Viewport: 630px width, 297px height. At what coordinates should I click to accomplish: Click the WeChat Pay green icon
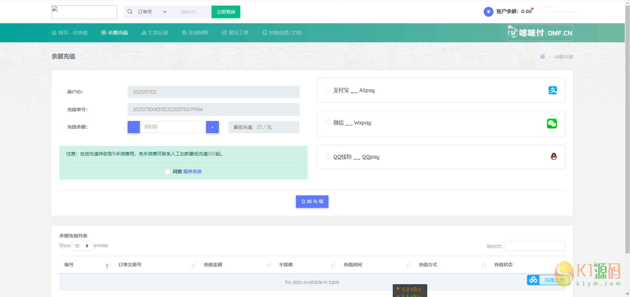(552, 124)
